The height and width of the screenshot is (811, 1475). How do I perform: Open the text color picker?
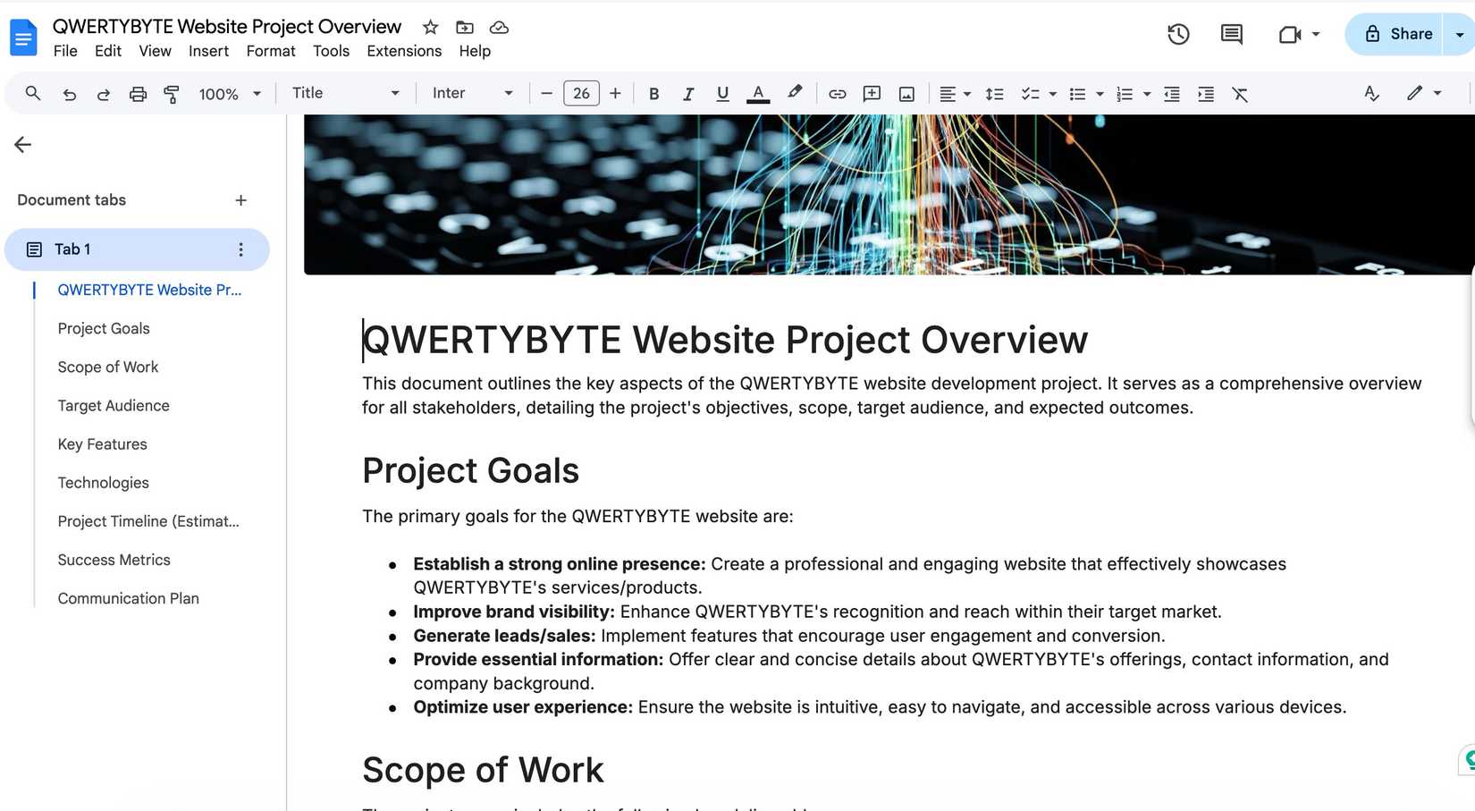point(757,93)
